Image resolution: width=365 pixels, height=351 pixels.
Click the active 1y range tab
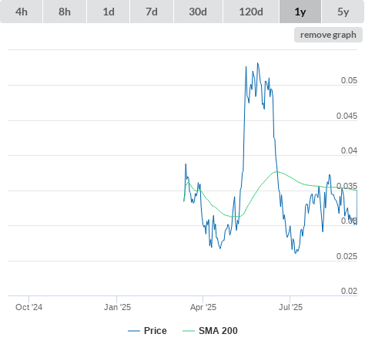pos(300,12)
